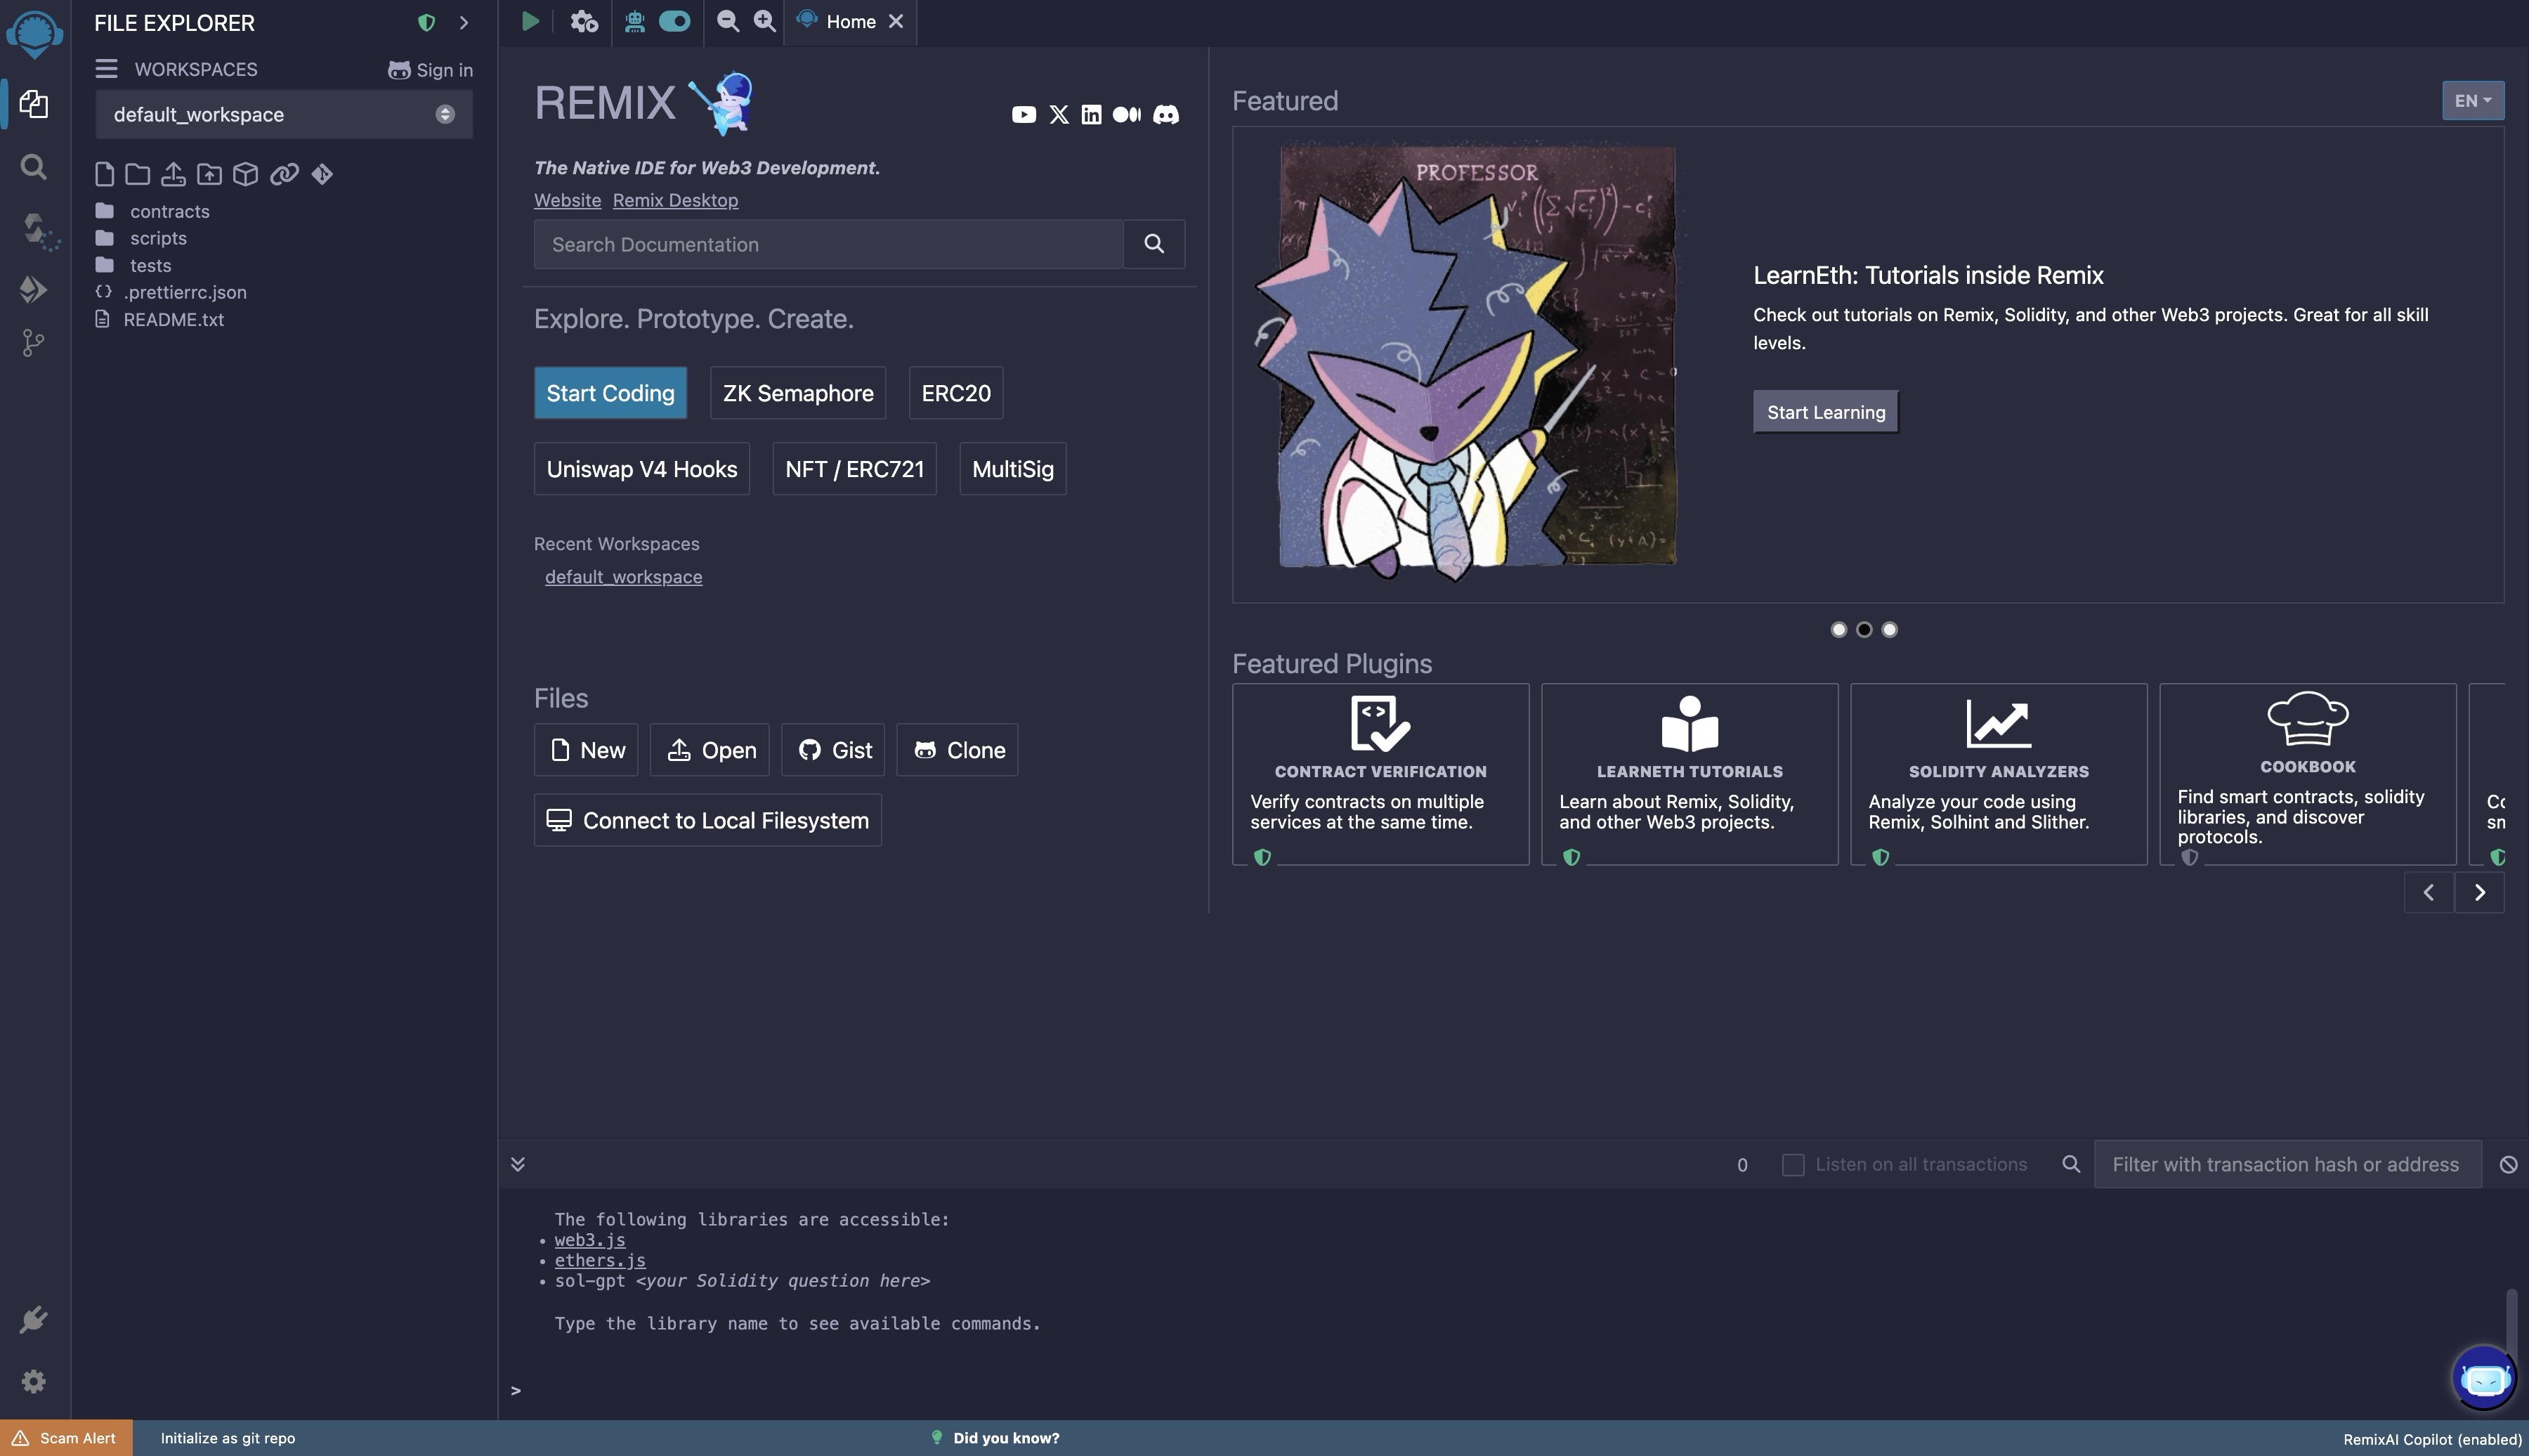
Task: Create a new file in explorer
Action: [104, 174]
